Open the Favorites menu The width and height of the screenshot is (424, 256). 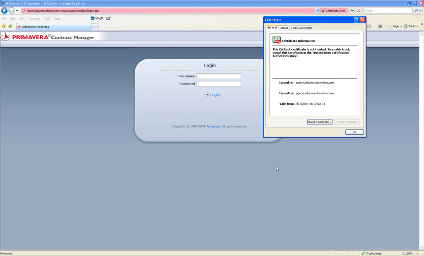pyautogui.click(x=34, y=18)
